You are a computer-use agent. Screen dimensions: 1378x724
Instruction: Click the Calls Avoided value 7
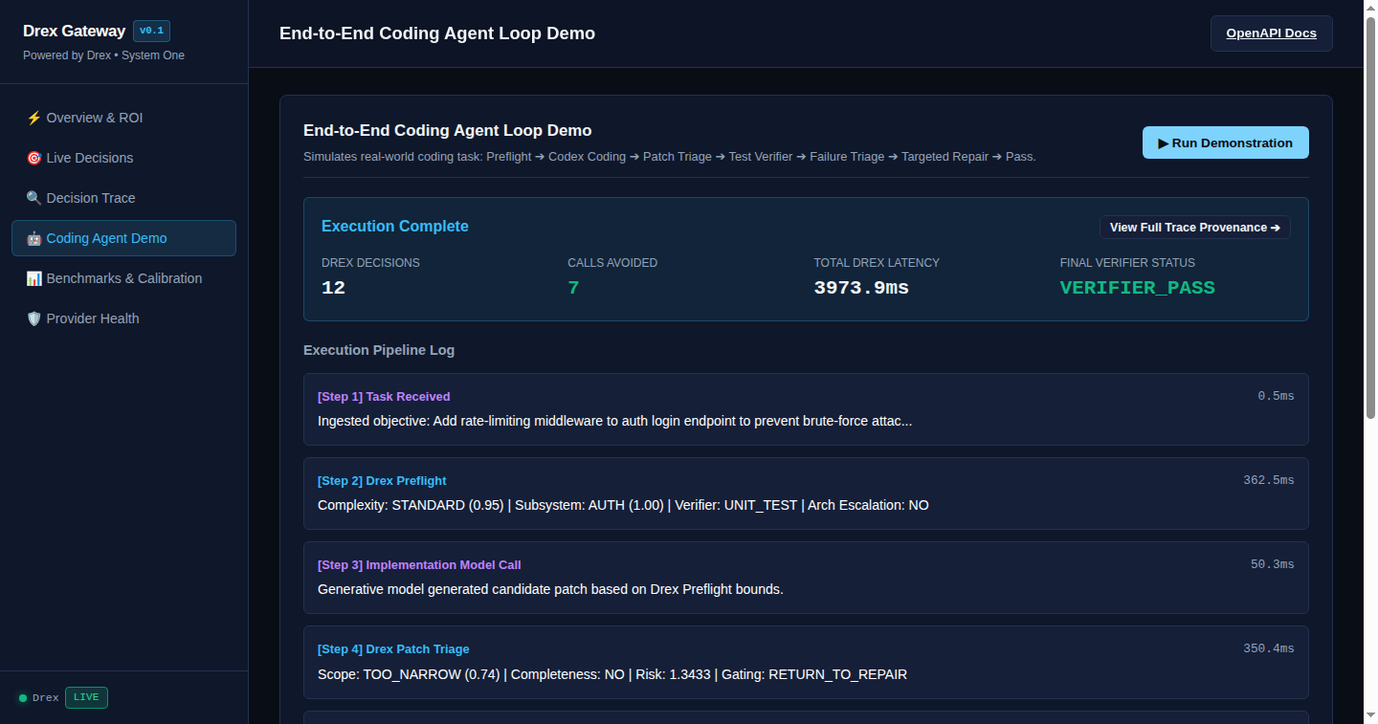[573, 288]
